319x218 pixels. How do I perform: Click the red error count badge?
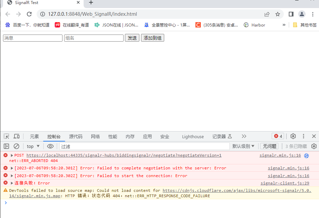pyautogui.click(x=277, y=136)
